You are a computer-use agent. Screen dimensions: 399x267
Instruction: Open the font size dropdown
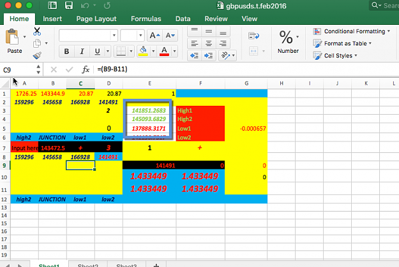point(140,35)
